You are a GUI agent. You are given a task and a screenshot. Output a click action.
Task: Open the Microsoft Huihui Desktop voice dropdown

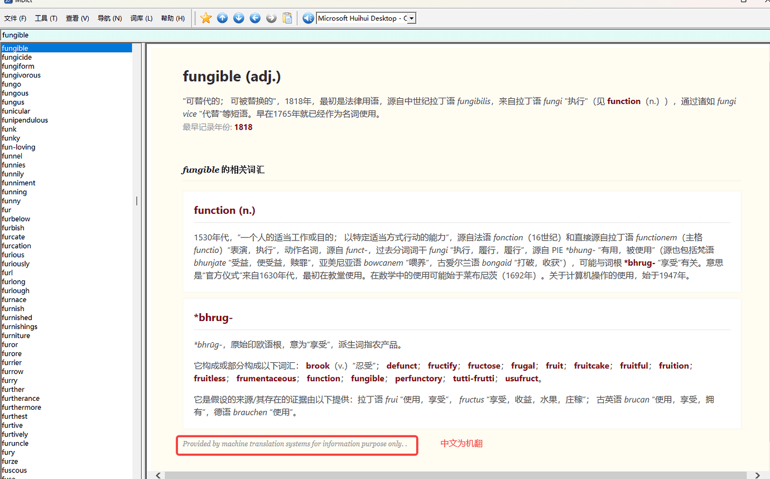tap(410, 17)
